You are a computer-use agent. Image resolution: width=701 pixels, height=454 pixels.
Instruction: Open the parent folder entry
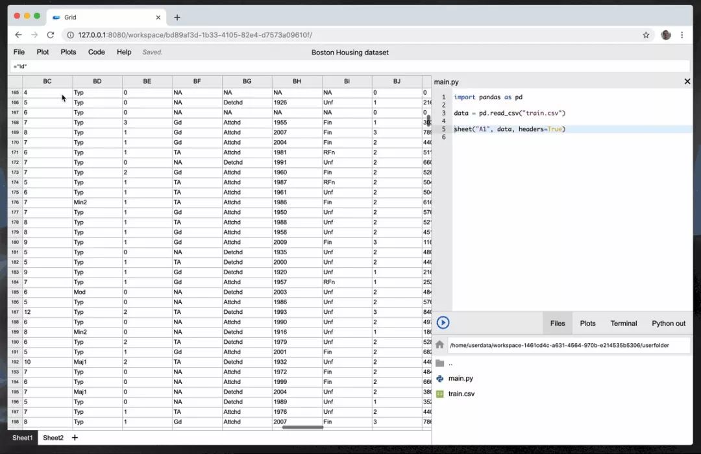click(x=450, y=363)
